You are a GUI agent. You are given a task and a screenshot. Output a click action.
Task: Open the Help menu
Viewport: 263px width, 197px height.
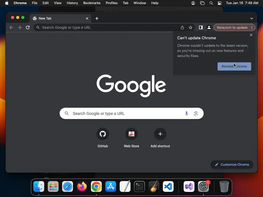click(x=155, y=3)
